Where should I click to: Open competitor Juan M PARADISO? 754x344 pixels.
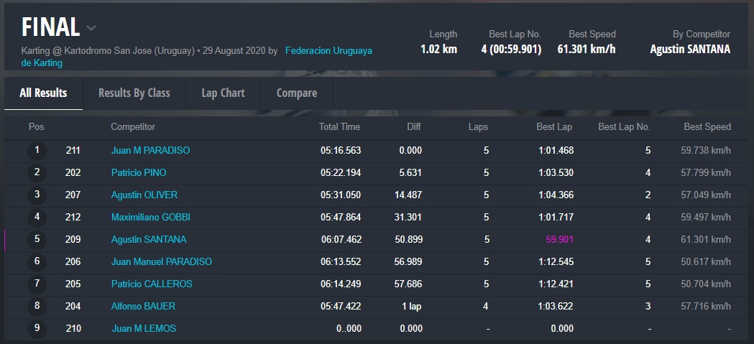pyautogui.click(x=150, y=151)
